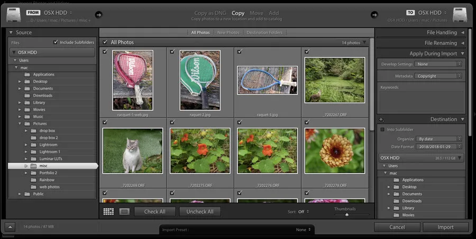
Task: Uncheck the raquet-2.jpg photo checkbox
Action: coord(172,51)
